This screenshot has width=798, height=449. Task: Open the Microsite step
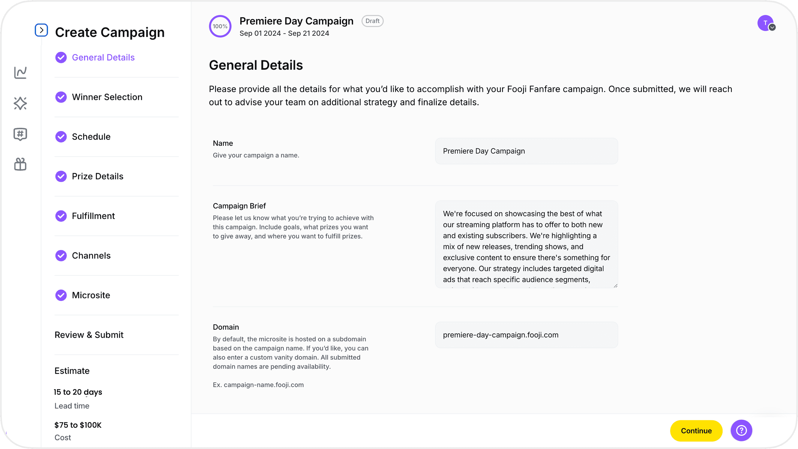91,295
